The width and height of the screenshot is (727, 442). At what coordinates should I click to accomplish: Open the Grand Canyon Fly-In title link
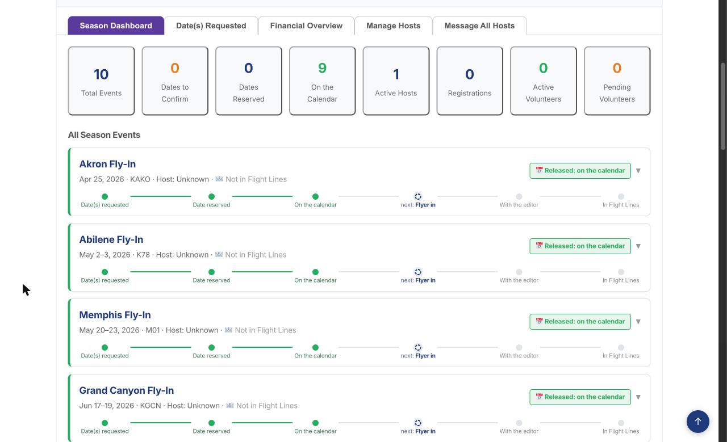(x=127, y=390)
